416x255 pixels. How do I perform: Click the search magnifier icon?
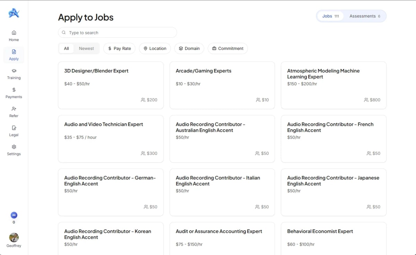[x=64, y=33]
